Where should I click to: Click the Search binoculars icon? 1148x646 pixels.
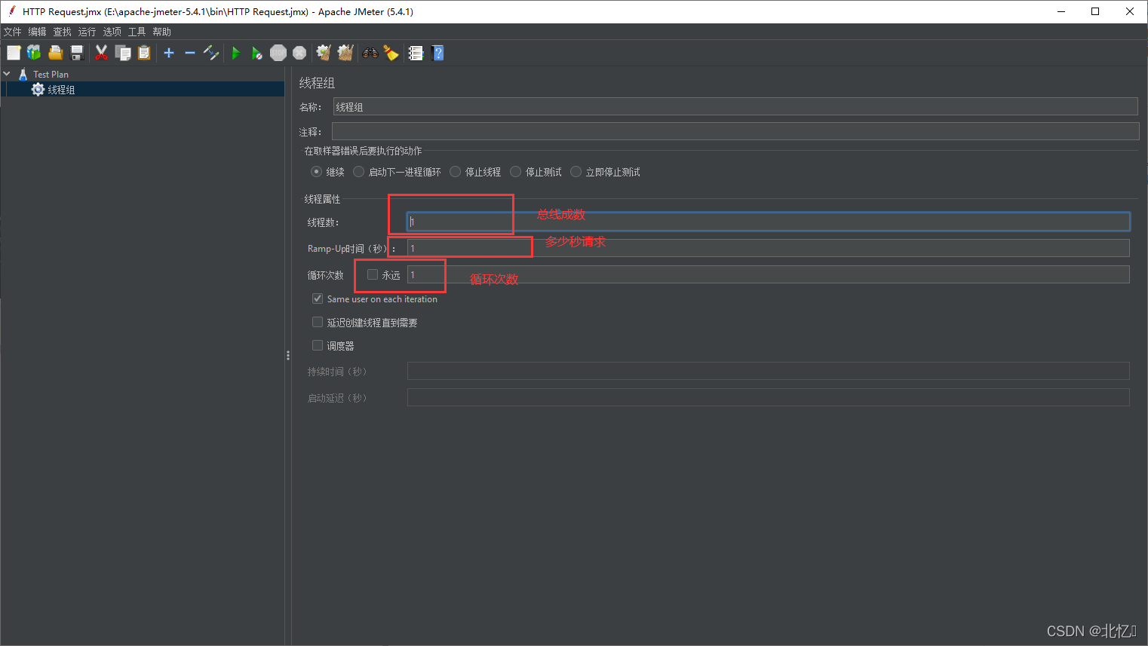tap(370, 53)
